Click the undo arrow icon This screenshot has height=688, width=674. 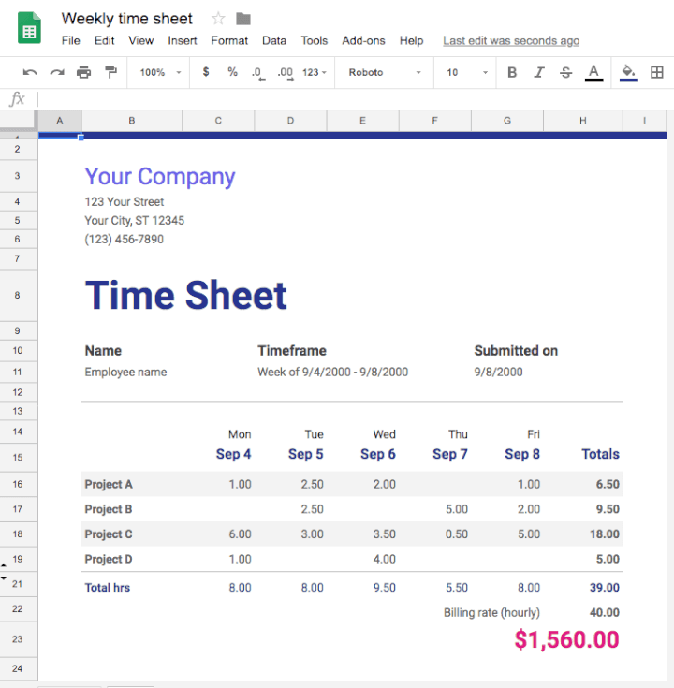pos(30,72)
